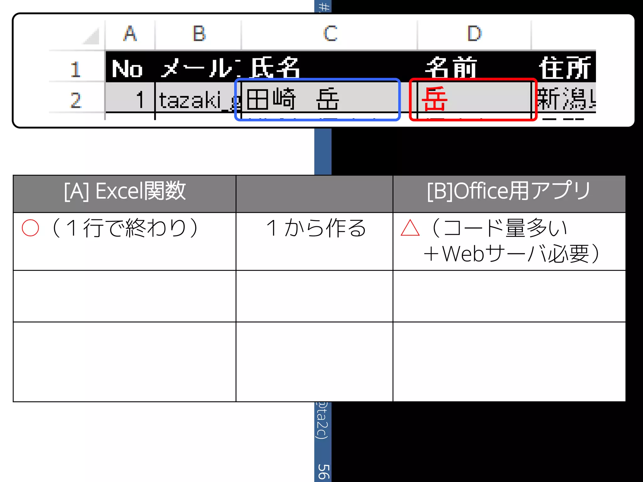Viewport: 643px width, 482px height.
Task: Click the '１から作る' table cell
Action: [314, 241]
